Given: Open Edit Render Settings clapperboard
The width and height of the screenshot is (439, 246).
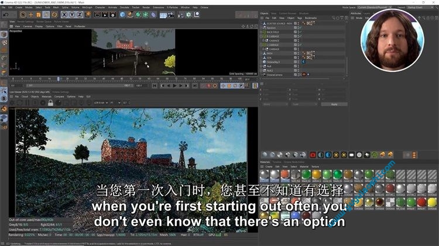Looking at the screenshot, I should pyautogui.click(x=113, y=15).
